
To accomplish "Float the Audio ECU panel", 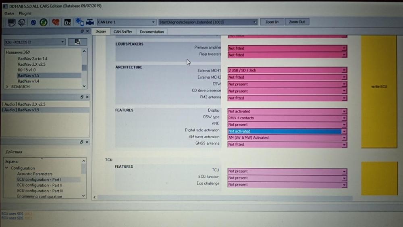I will [82, 97].
